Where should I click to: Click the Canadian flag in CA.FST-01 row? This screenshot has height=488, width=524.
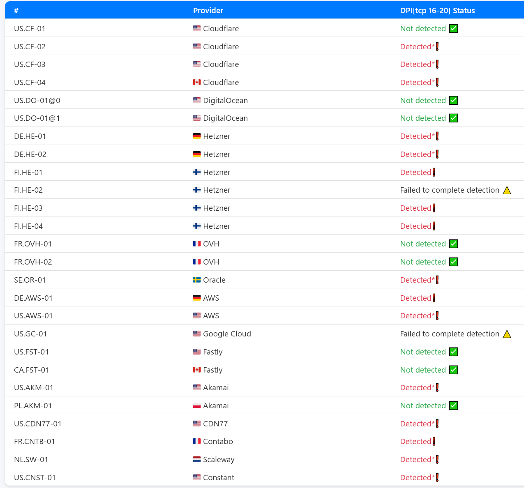click(x=197, y=370)
